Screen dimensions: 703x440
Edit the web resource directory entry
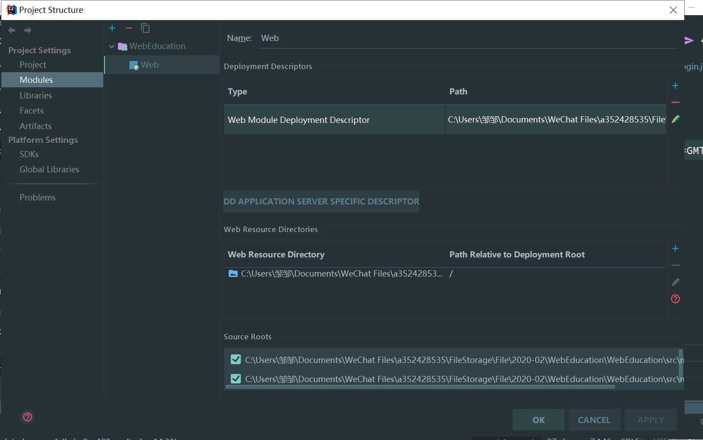[x=675, y=282]
